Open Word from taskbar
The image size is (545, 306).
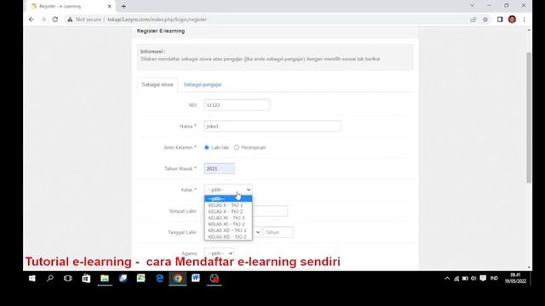[196, 278]
